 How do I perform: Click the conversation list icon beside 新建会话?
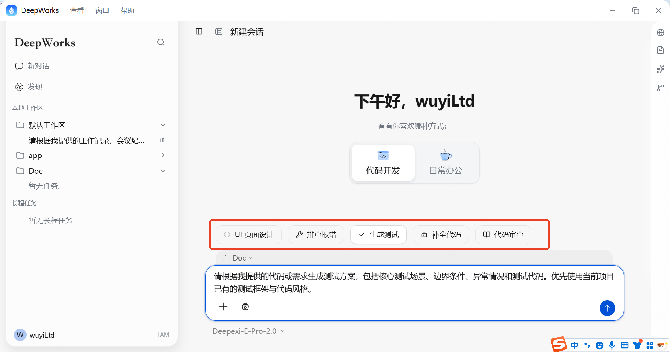point(219,31)
